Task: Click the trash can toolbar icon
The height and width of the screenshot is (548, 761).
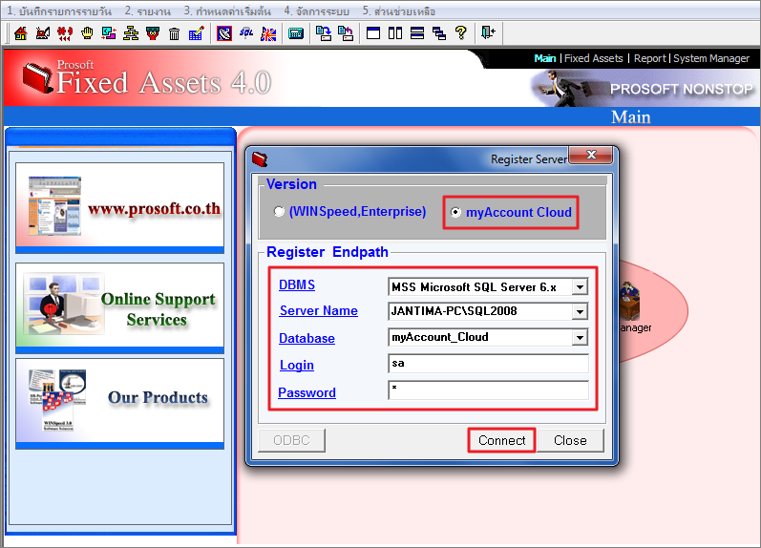Action: point(174,33)
